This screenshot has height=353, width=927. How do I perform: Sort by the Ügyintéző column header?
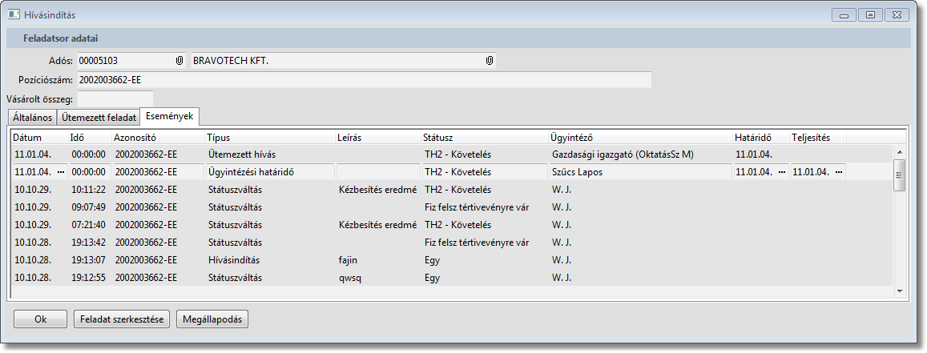640,138
